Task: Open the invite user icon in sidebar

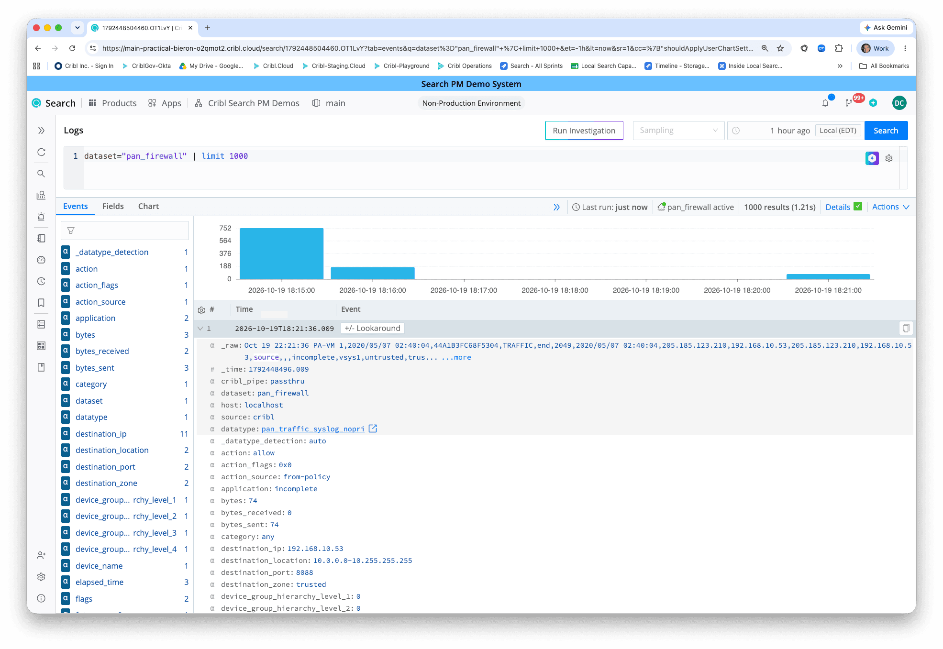Action: click(x=41, y=555)
